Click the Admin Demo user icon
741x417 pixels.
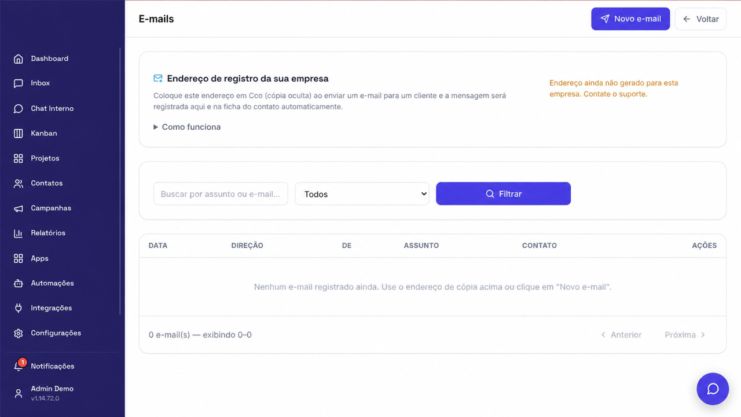click(19, 393)
